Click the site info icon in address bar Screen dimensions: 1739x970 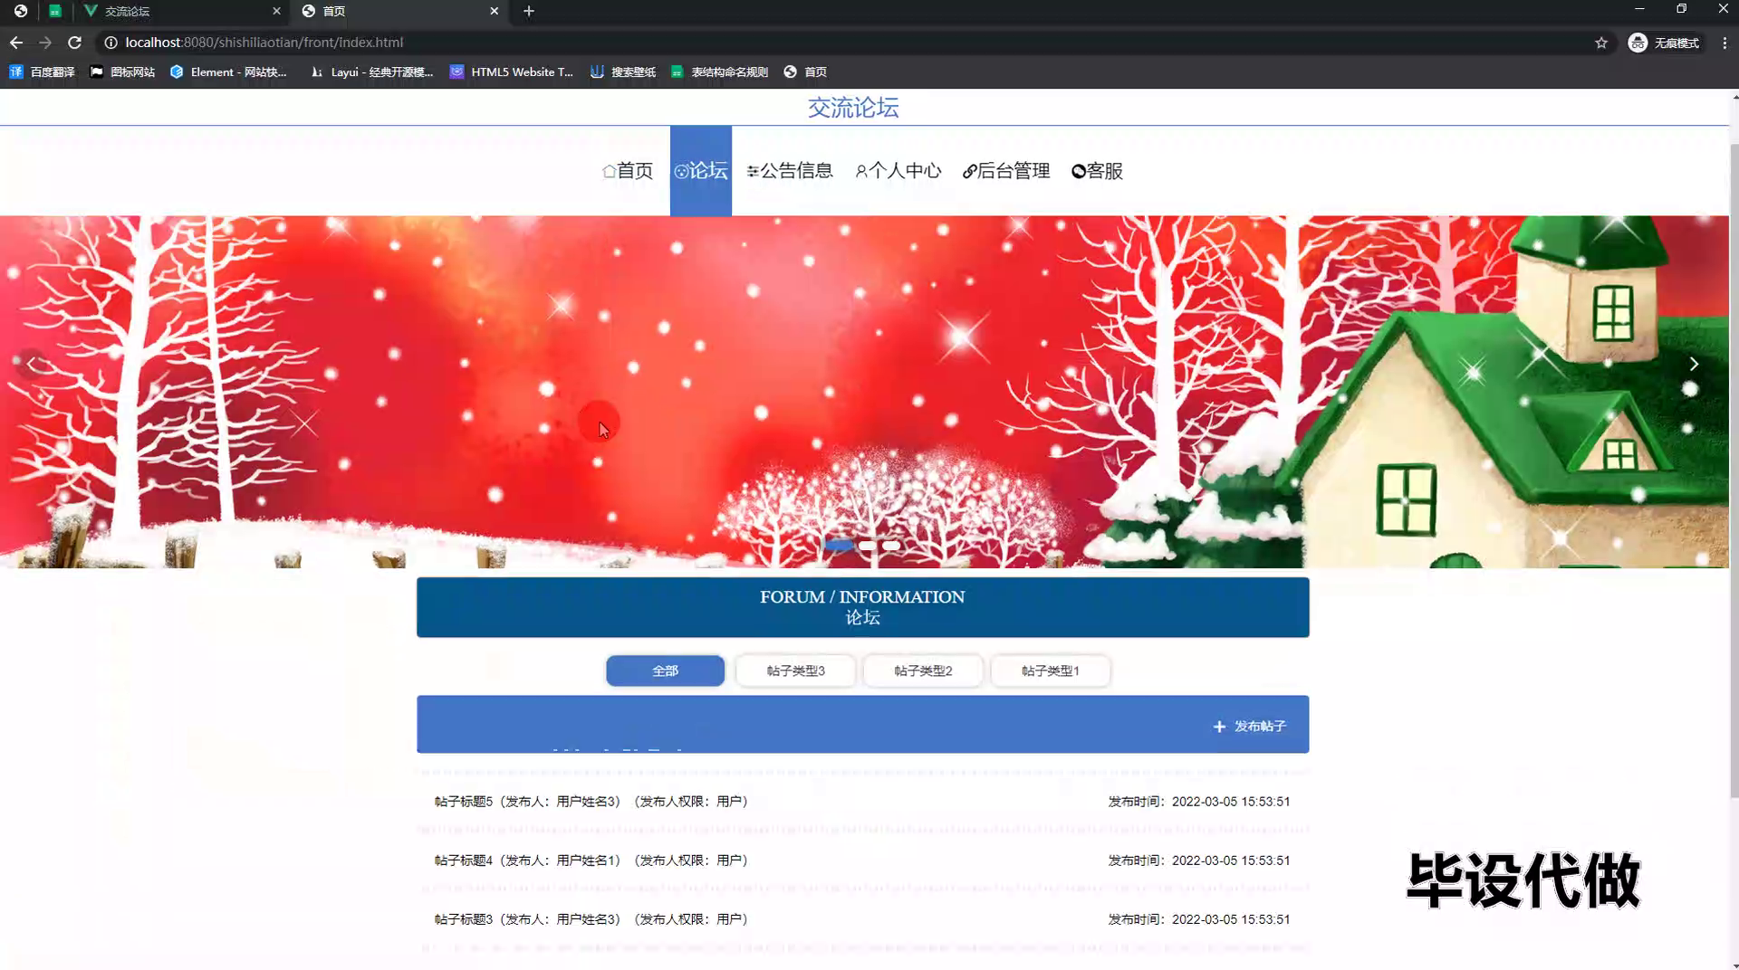110,43
